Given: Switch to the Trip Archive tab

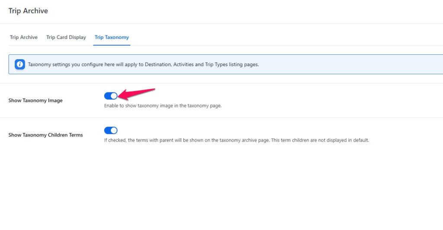Looking at the screenshot, I should coord(24,37).
